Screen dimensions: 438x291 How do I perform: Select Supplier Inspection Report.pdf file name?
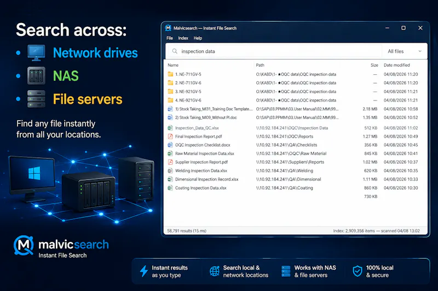[x=201, y=162]
